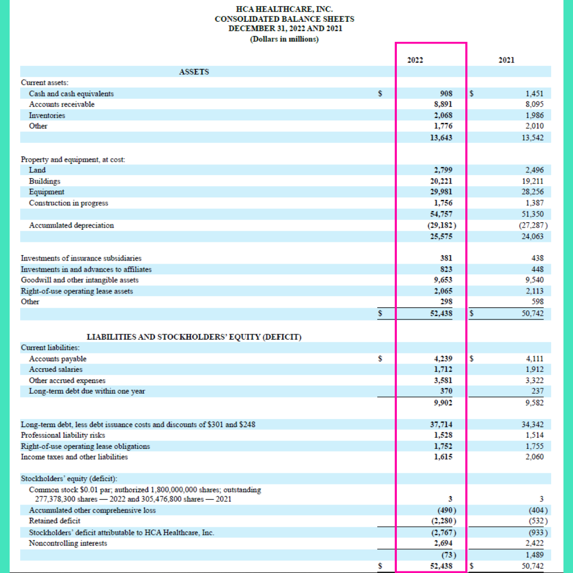Click the '(Dollars in millions)' subtitle
573x573 pixels.
284,39
